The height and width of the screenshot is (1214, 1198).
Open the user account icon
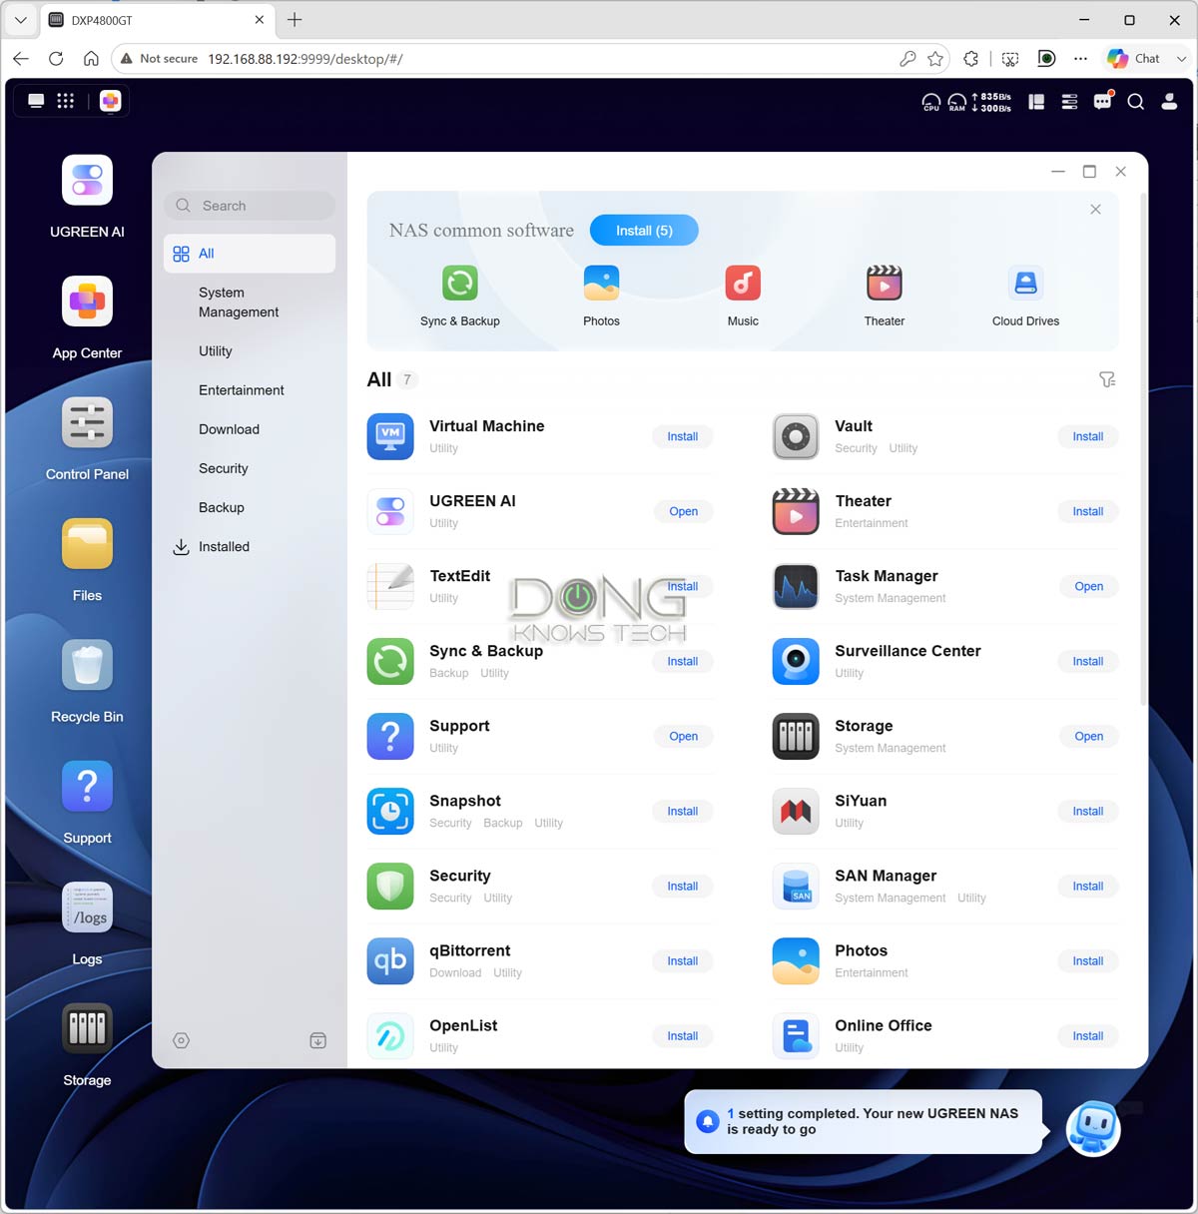coord(1169,101)
